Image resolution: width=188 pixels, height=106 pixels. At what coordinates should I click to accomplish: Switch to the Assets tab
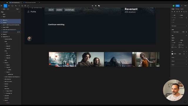pyautogui.click(x=8, y=9)
